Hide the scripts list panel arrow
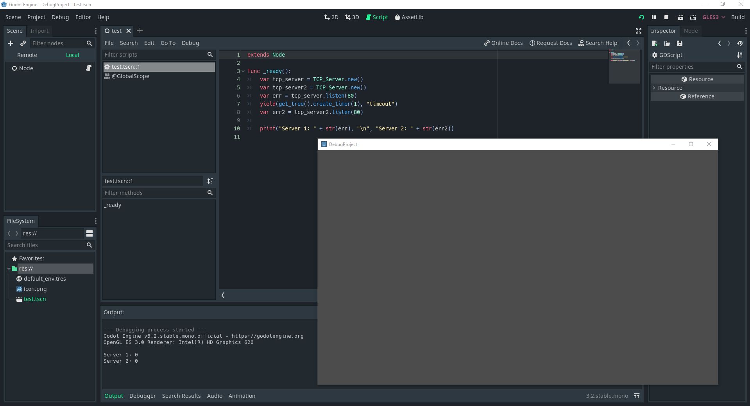 (x=223, y=295)
